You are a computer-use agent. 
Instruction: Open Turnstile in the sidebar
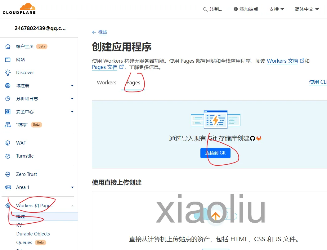coord(25,156)
